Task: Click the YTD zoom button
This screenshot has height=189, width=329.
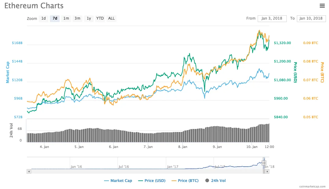Action: [x=100, y=18]
